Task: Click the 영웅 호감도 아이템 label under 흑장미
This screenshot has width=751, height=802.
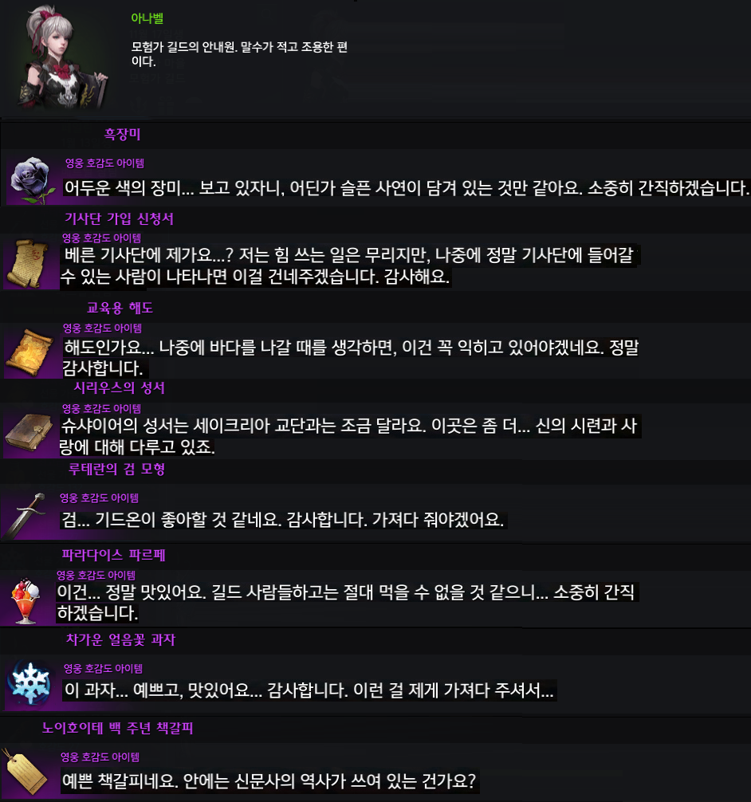Action: click(105, 163)
